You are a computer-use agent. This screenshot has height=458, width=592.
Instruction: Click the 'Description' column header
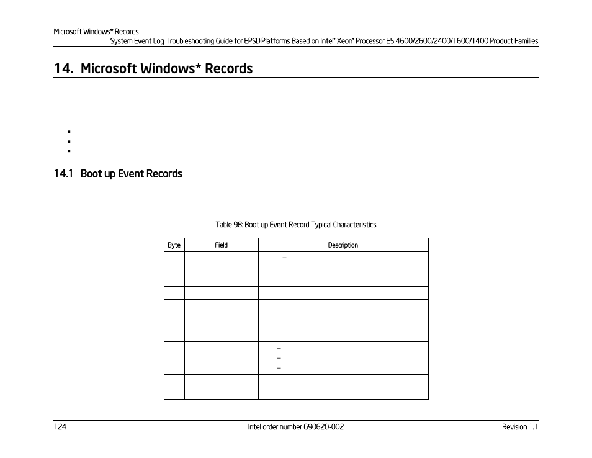pyautogui.click(x=343, y=245)
